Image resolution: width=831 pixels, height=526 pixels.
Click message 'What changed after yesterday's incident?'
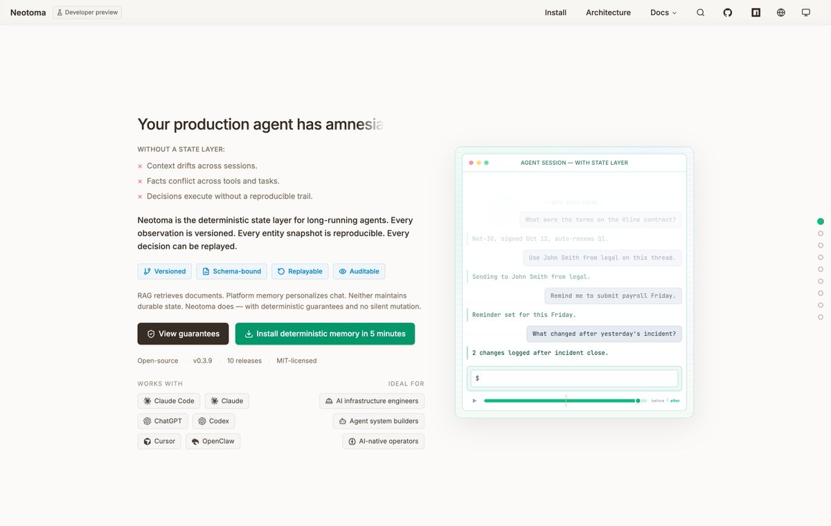point(604,334)
